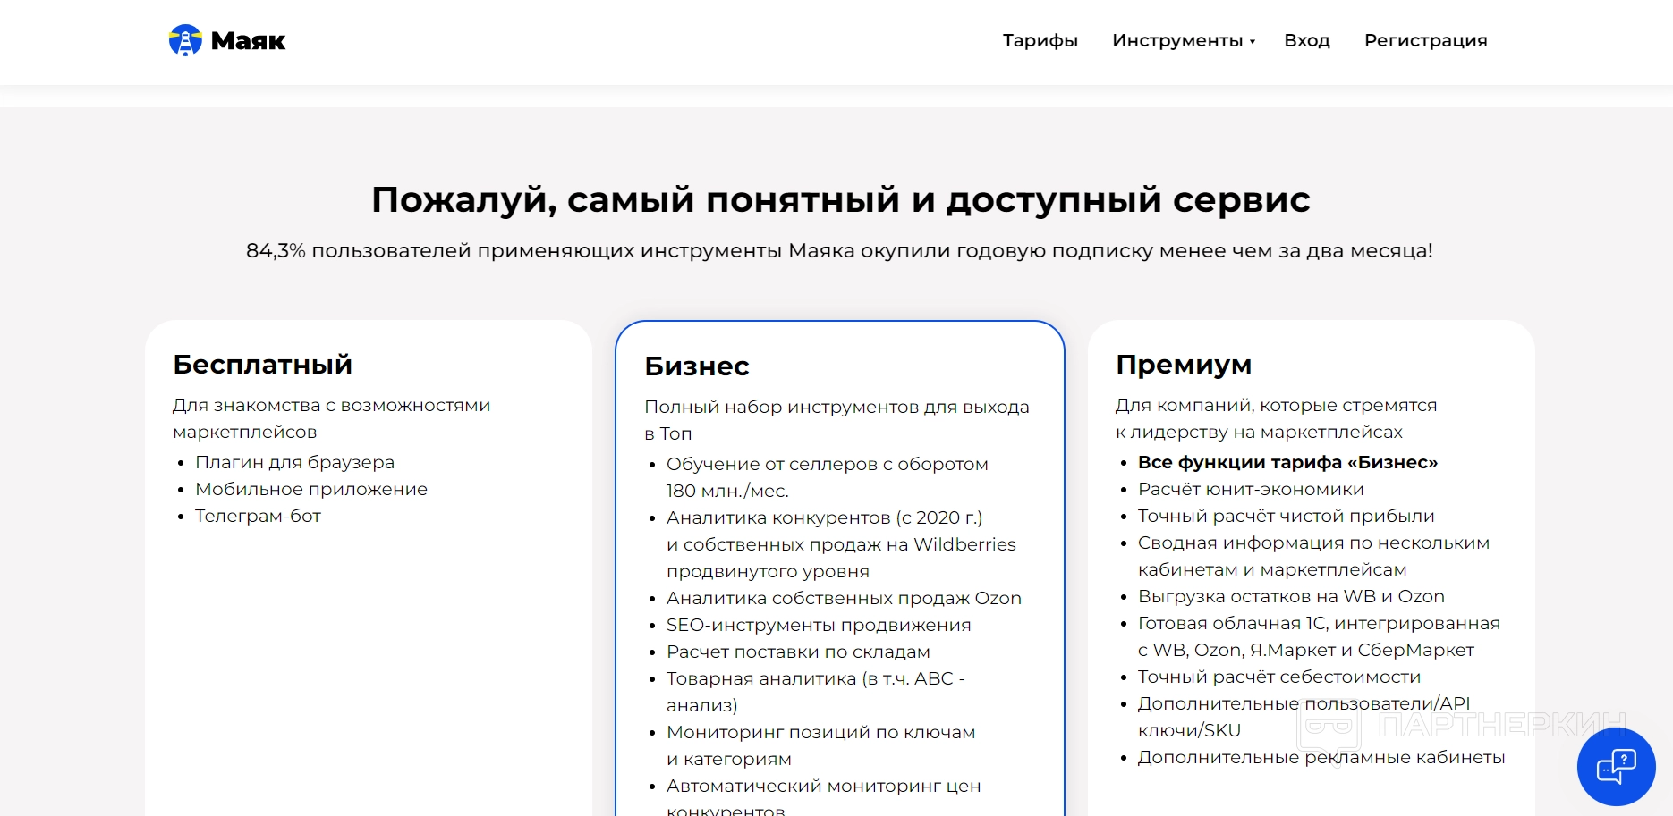Click the 84,3% пользователей subtitle text

[839, 250]
